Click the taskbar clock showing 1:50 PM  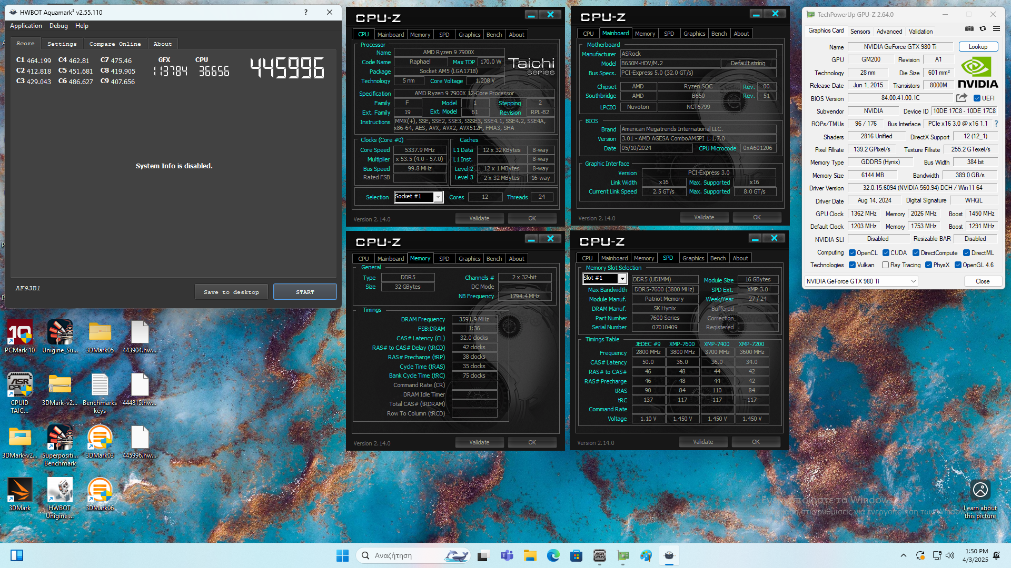(x=975, y=555)
